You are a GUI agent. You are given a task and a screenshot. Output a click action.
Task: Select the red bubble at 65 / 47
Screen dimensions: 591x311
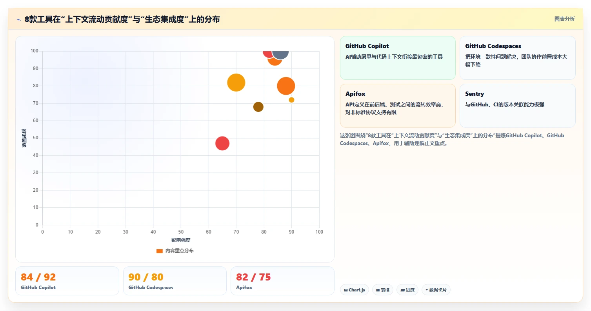pyautogui.click(x=222, y=143)
